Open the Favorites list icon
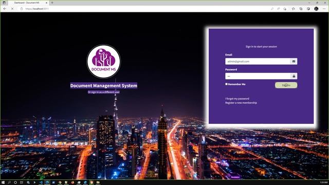This screenshot has width=329, height=185. [294, 9]
